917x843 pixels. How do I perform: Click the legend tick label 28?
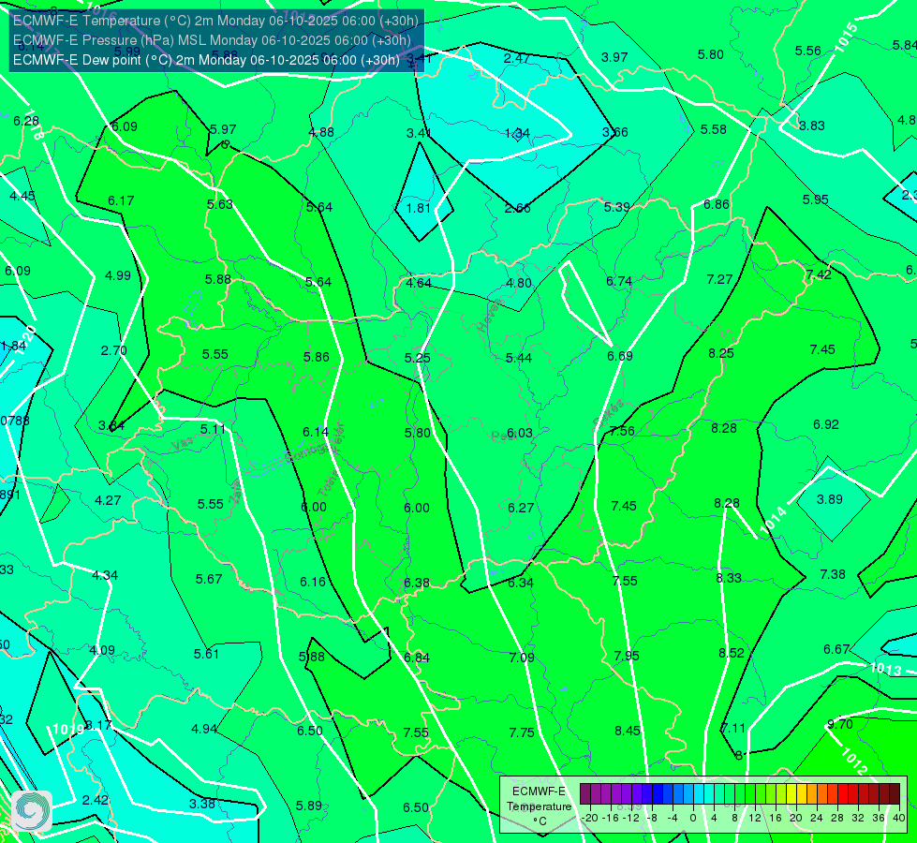point(837,818)
